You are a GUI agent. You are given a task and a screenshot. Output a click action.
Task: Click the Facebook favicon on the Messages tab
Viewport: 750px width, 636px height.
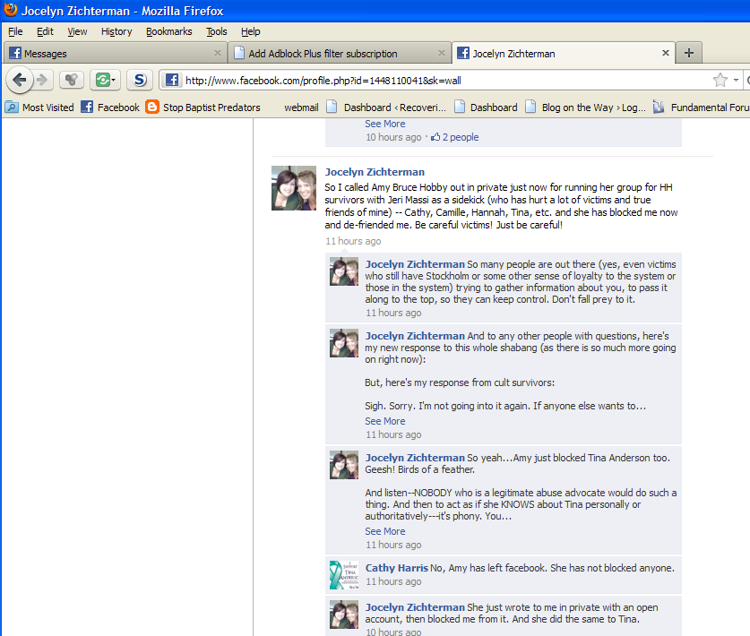point(15,53)
